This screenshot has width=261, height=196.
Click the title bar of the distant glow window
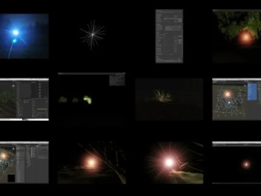[x=237, y=143]
